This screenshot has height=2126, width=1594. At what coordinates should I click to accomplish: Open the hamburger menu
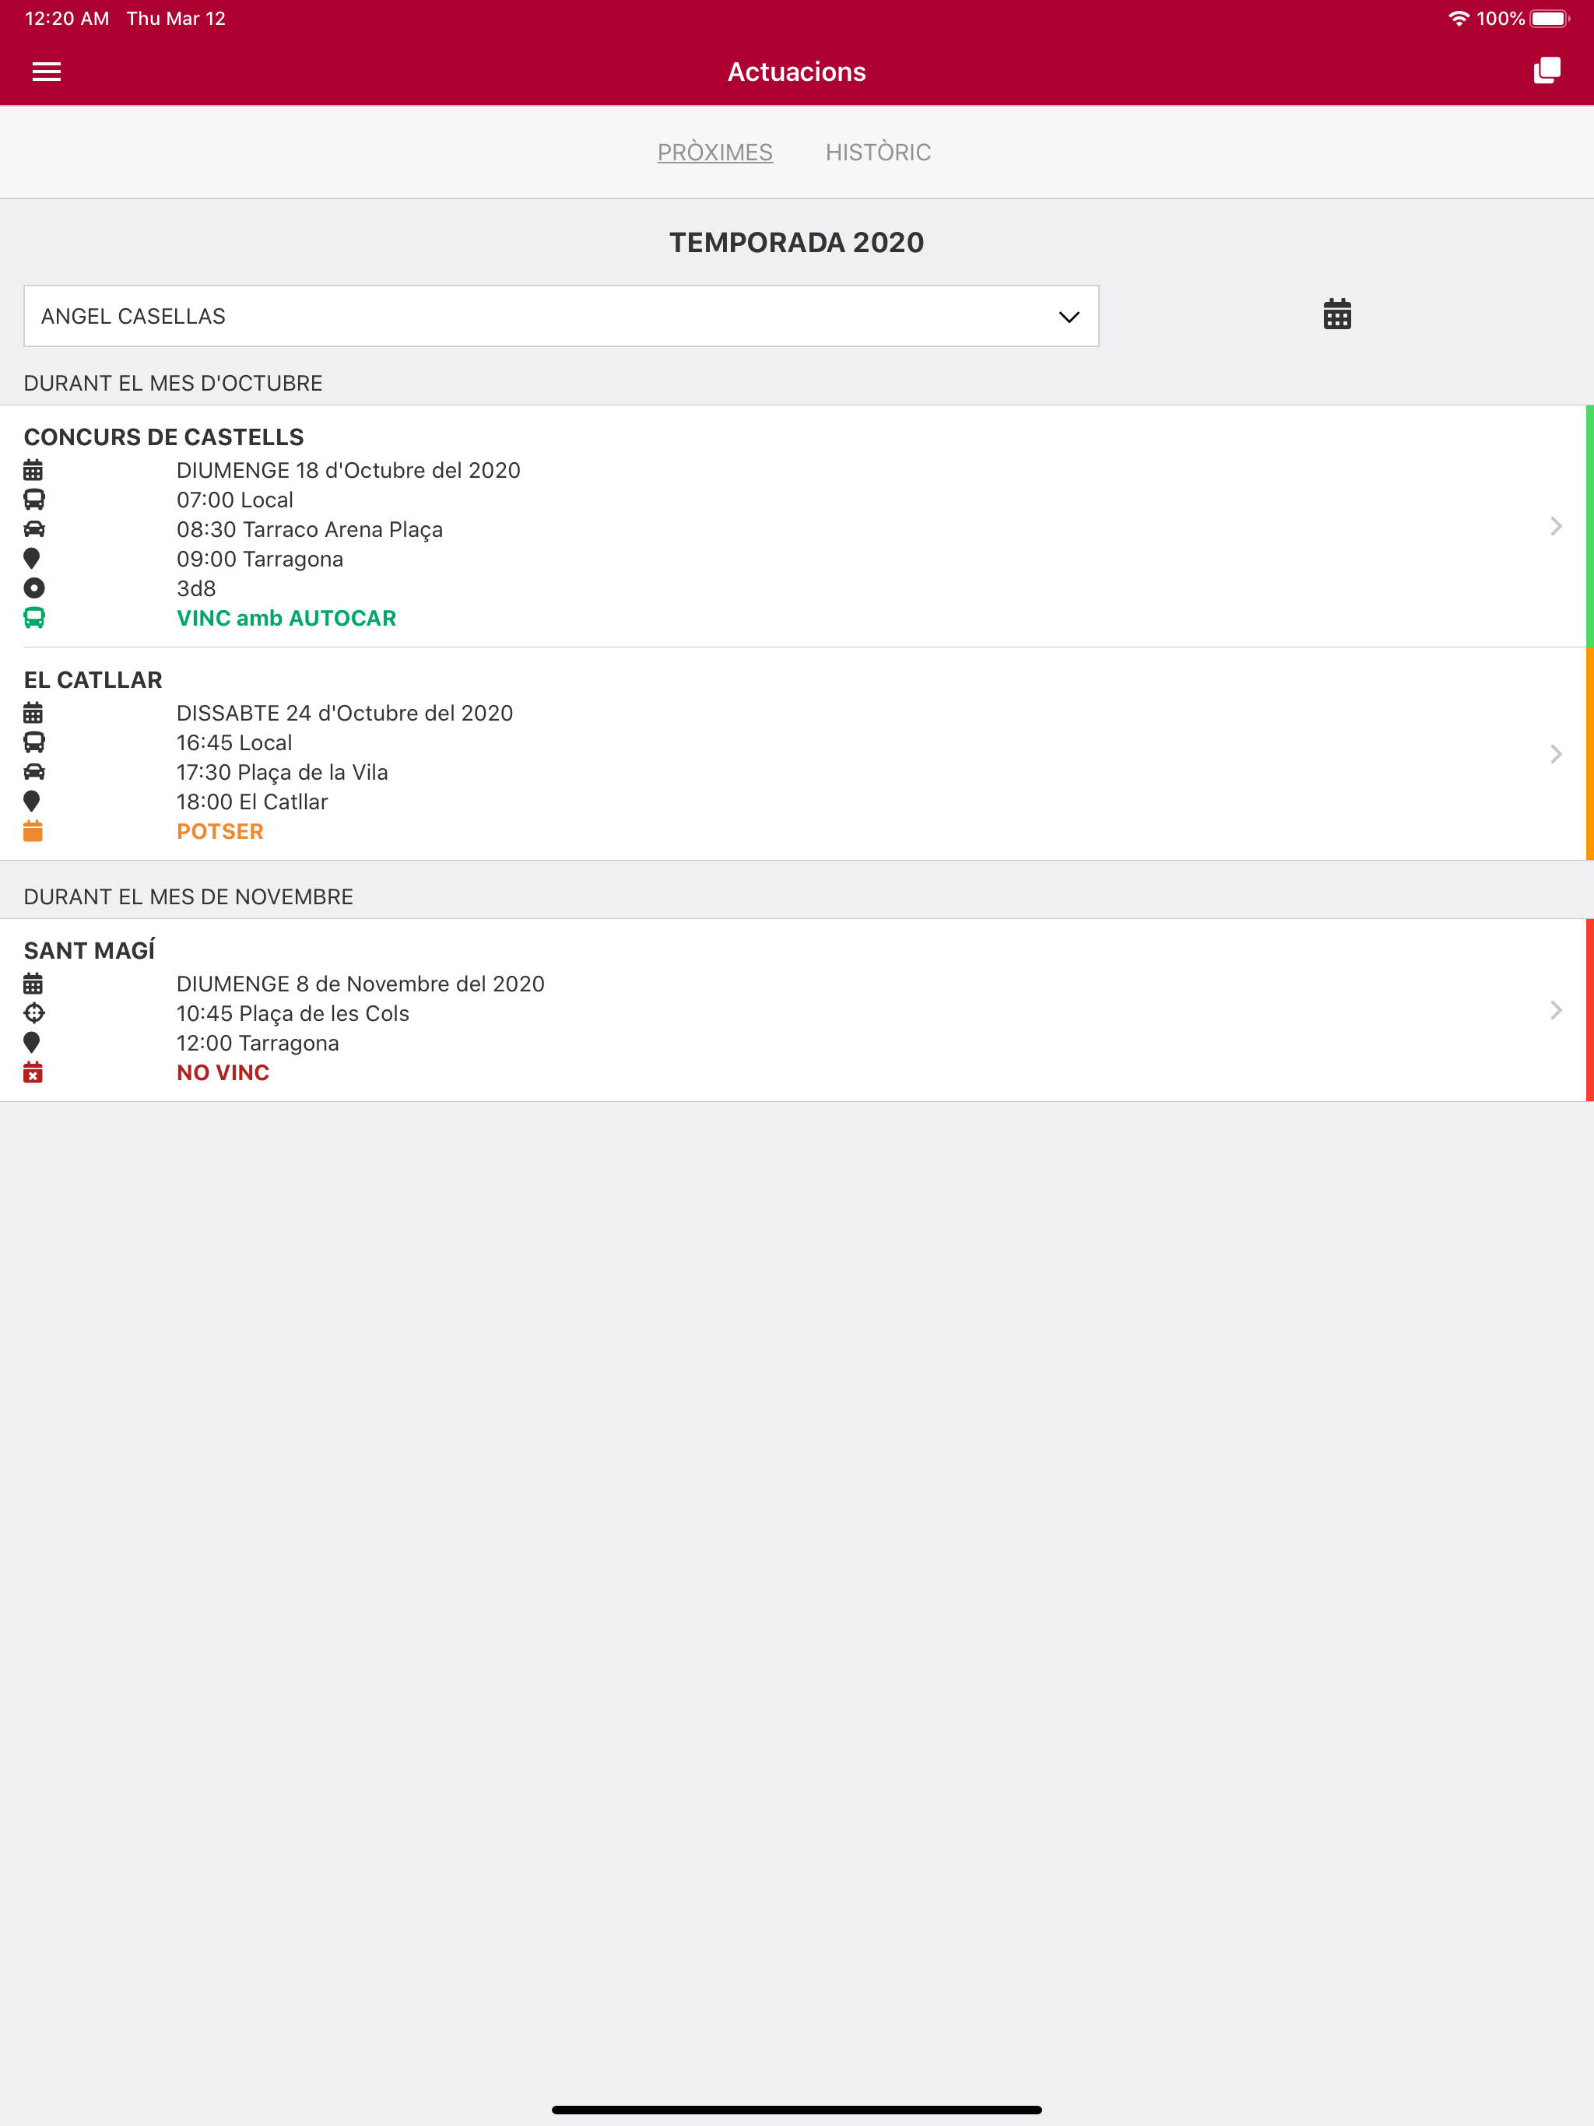coord(46,72)
